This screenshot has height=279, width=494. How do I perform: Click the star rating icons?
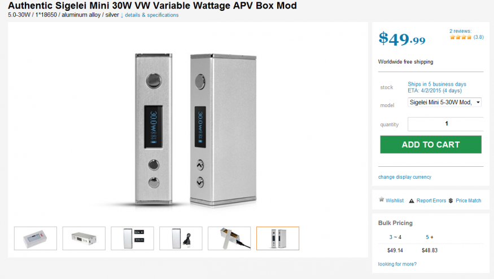461,37
